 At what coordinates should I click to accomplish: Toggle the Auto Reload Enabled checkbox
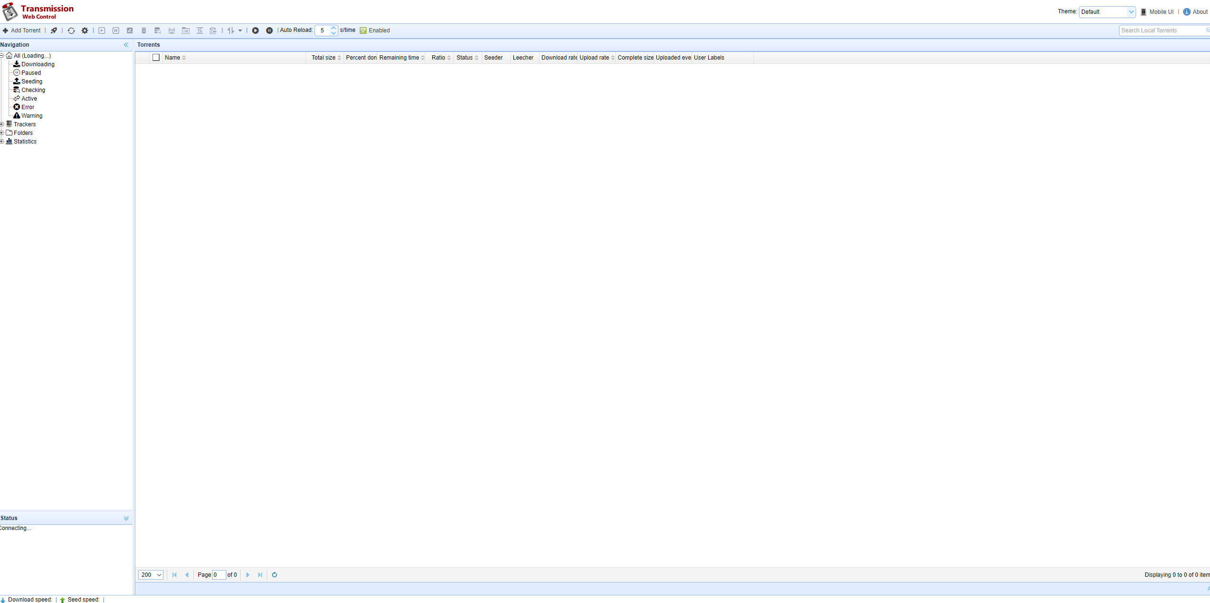click(363, 31)
